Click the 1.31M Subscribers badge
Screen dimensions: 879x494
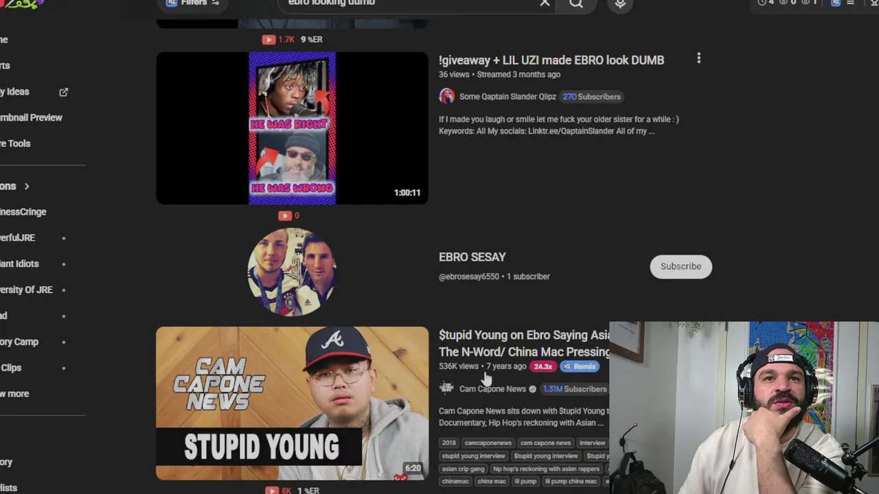(x=575, y=389)
